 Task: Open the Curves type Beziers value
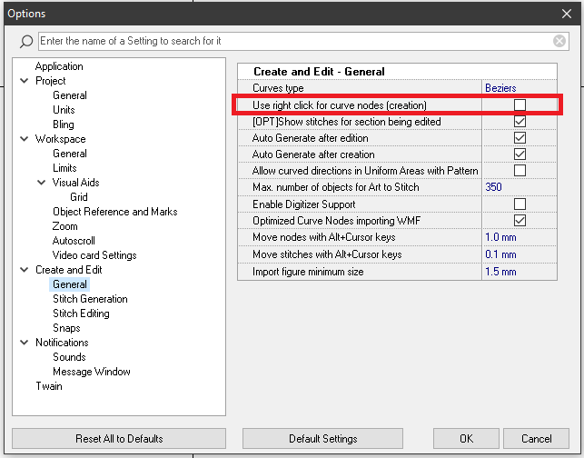click(500, 88)
